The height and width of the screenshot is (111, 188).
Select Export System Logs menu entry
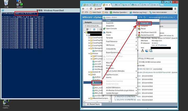point(120,53)
